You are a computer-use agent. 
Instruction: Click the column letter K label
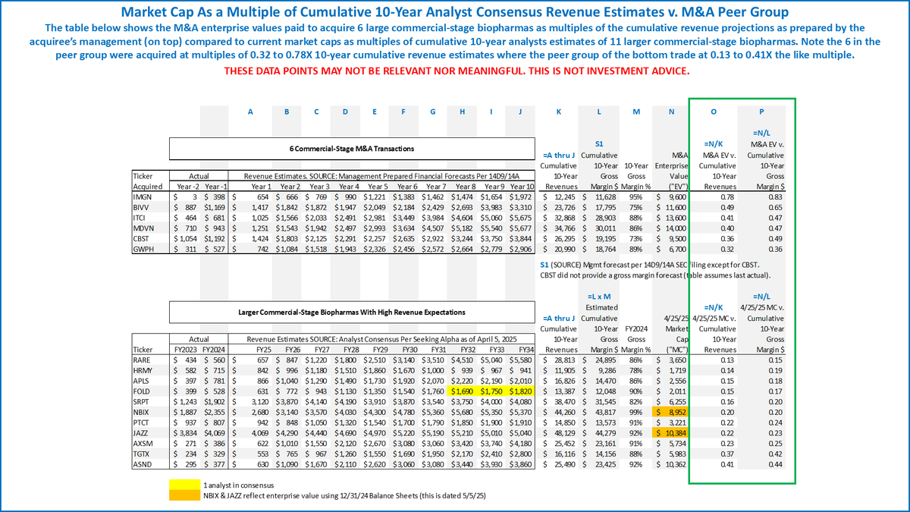[x=559, y=112]
